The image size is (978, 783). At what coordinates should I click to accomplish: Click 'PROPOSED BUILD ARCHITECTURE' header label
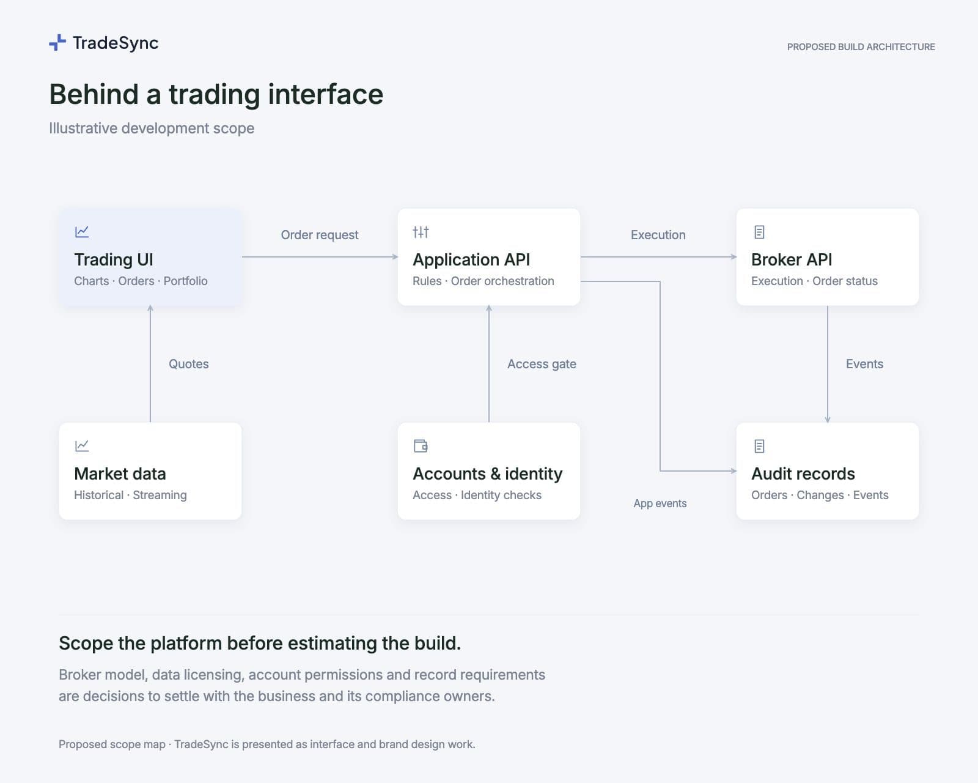(x=861, y=47)
